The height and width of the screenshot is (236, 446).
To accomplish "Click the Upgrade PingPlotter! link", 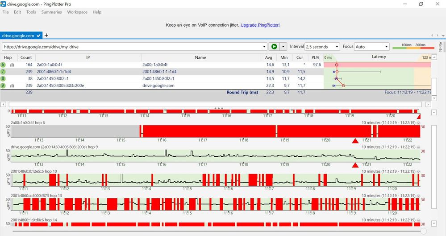I will pyautogui.click(x=260, y=25).
